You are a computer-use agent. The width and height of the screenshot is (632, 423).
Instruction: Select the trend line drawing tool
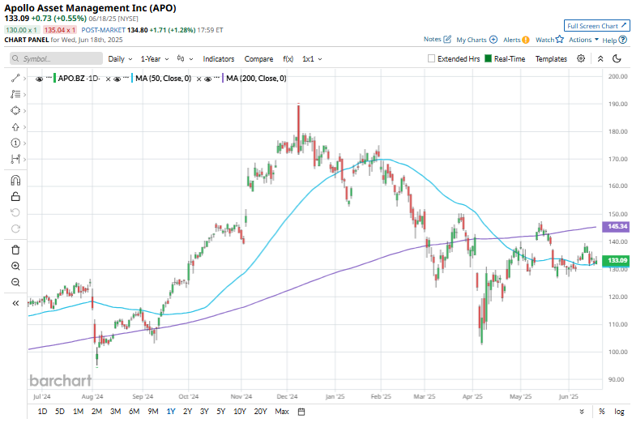pos(15,78)
